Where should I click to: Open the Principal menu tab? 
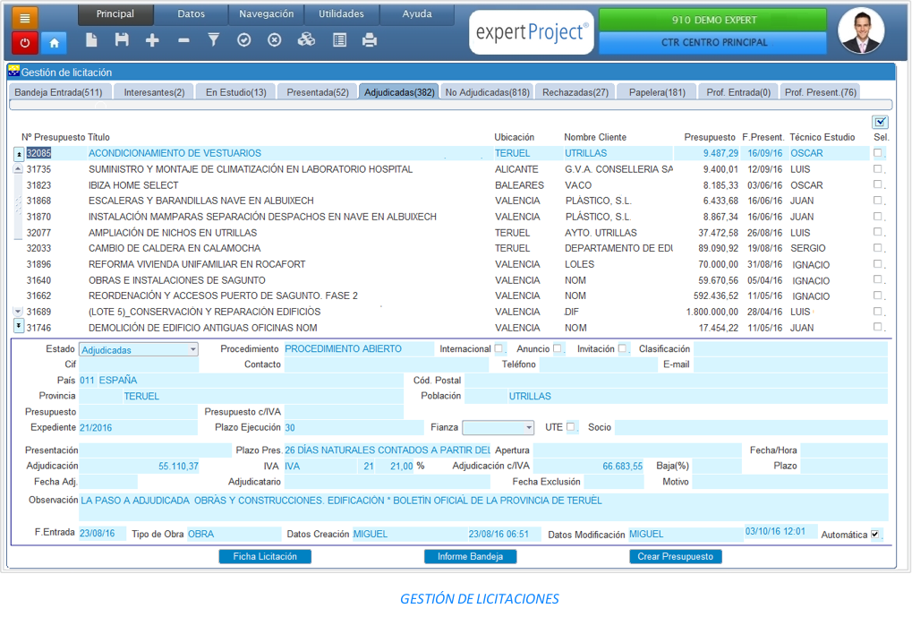coord(115,14)
